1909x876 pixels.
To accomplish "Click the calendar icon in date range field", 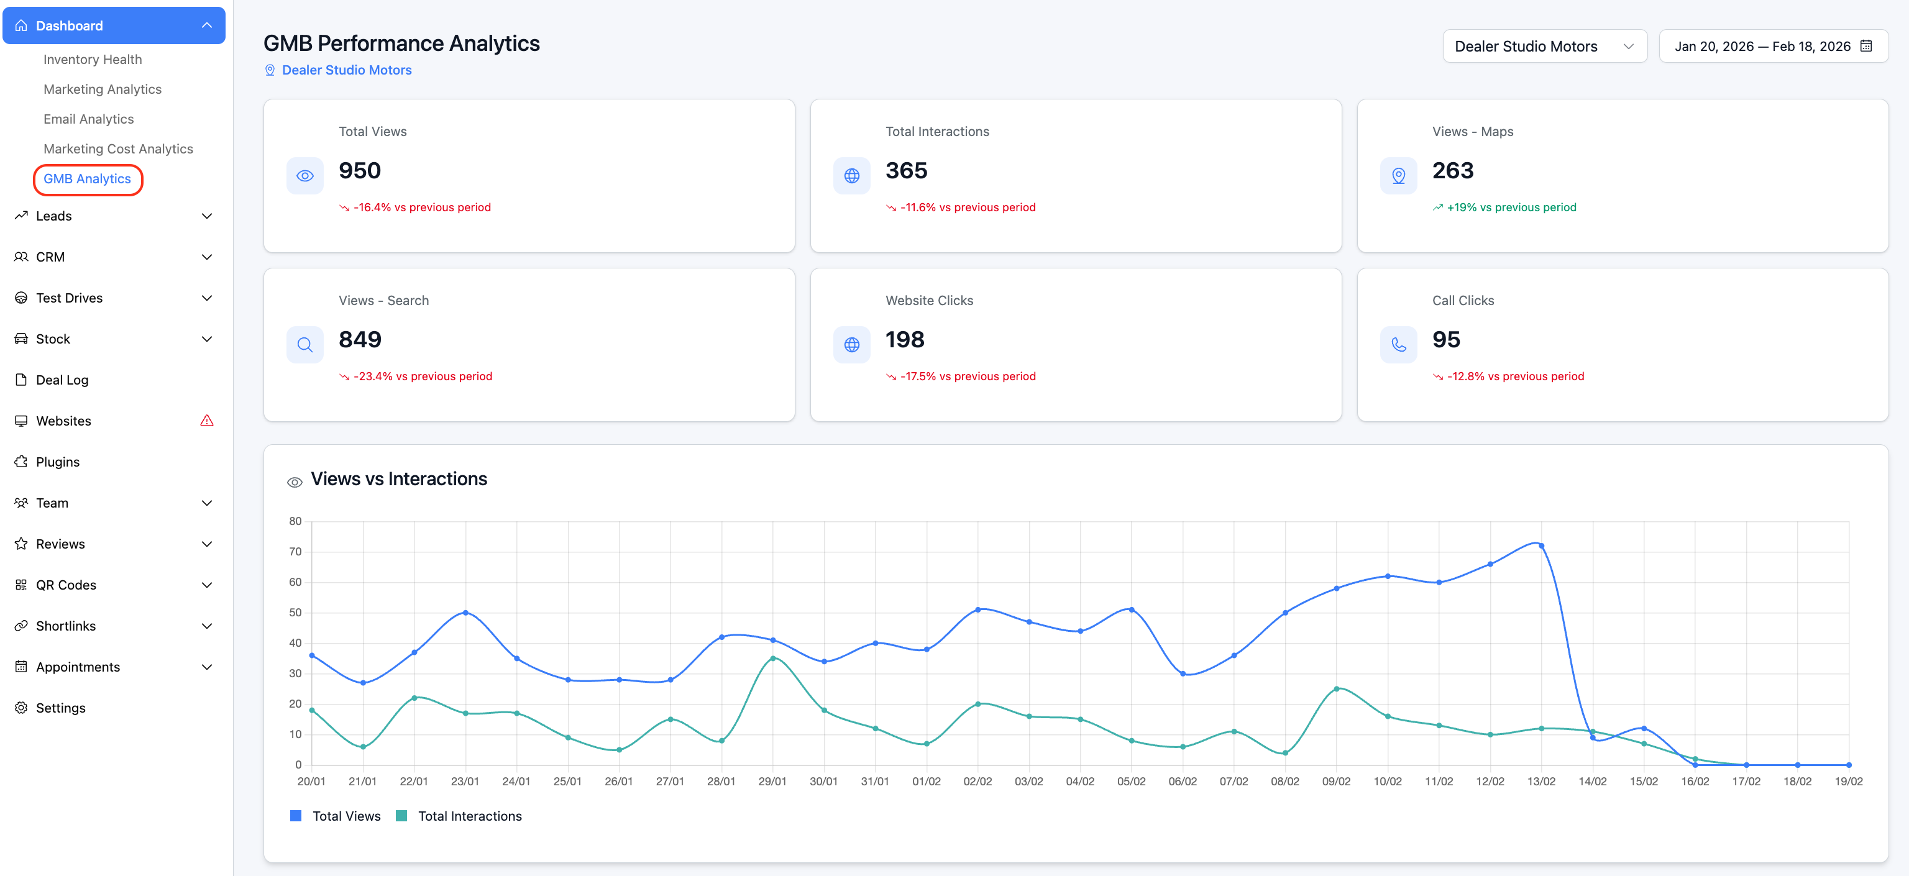I will point(1866,46).
